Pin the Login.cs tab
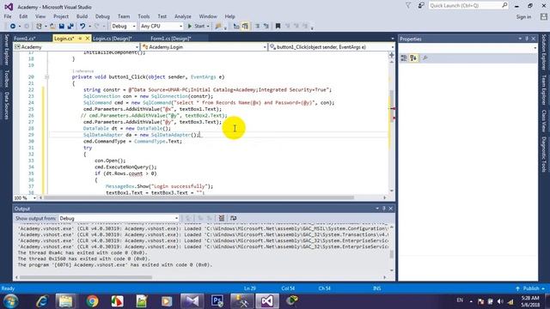The image size is (550, 309). (x=80, y=38)
